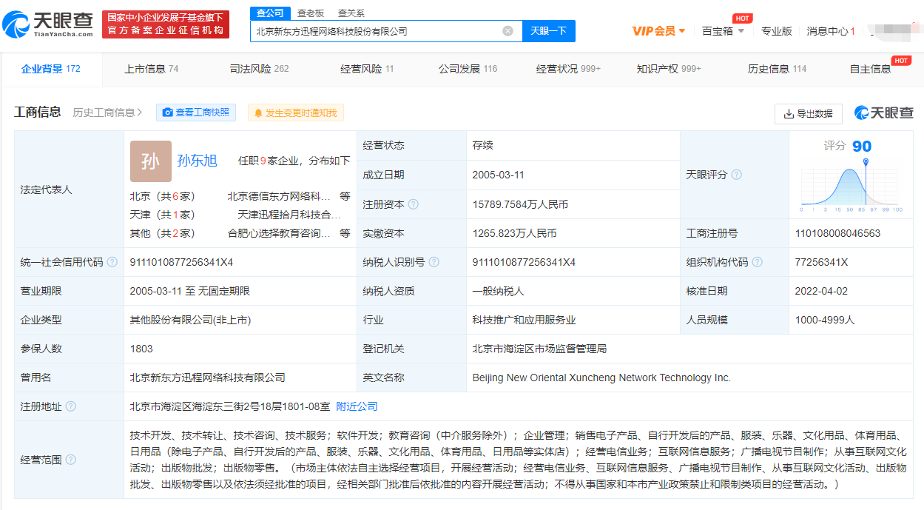Screen dimensions: 924x510
Task: Switch to the 经营风险 tab
Action: tap(367, 69)
